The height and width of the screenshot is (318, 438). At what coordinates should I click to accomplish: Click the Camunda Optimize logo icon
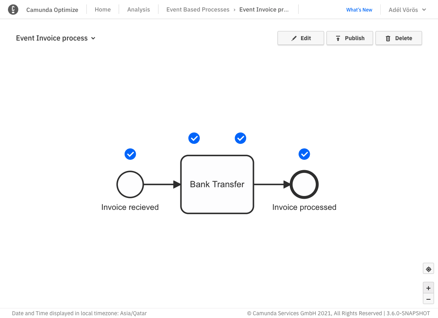point(14,9)
